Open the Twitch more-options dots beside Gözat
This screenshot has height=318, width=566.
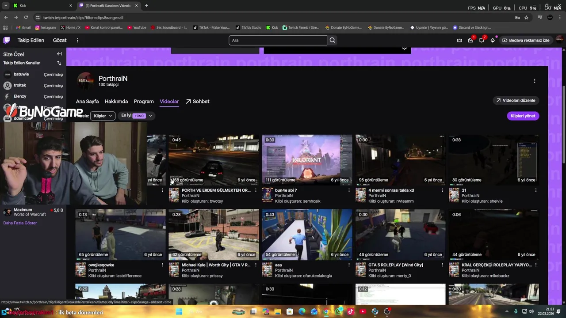[x=77, y=40]
